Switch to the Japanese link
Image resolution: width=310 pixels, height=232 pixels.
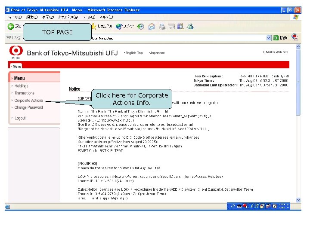[x=157, y=53]
